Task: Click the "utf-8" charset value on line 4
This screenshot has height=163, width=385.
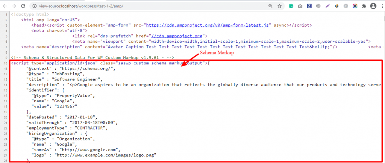Action: [x=77, y=30]
